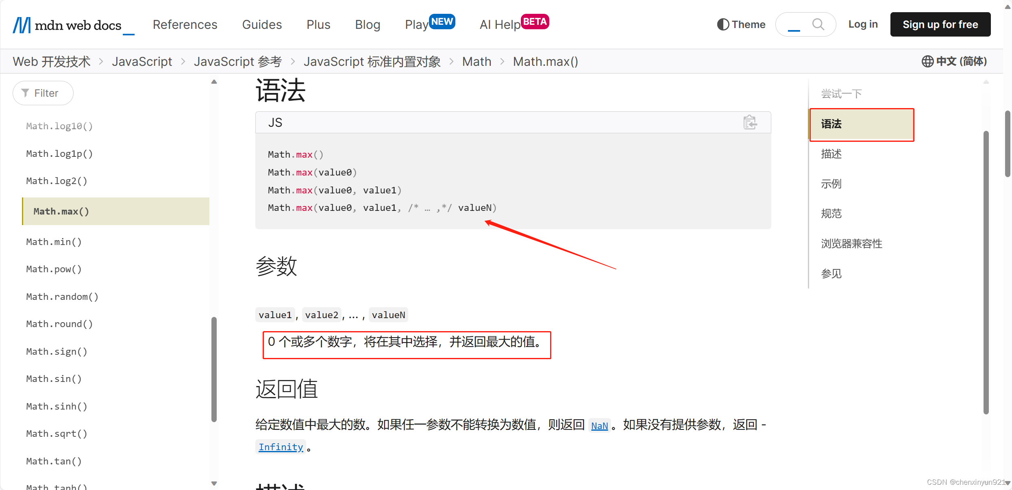Open Math.random() in sidebar
The width and height of the screenshot is (1012, 490).
(x=62, y=297)
